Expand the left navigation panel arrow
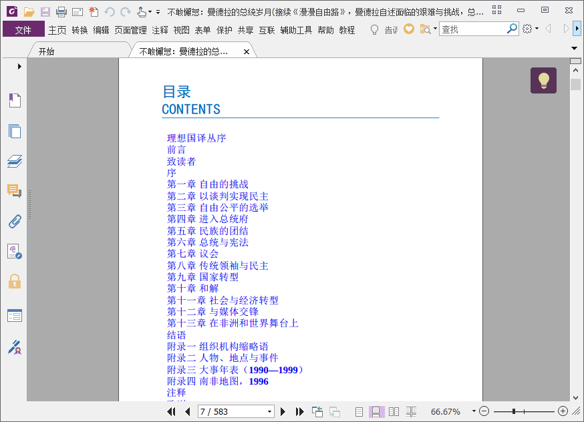 (x=19, y=66)
